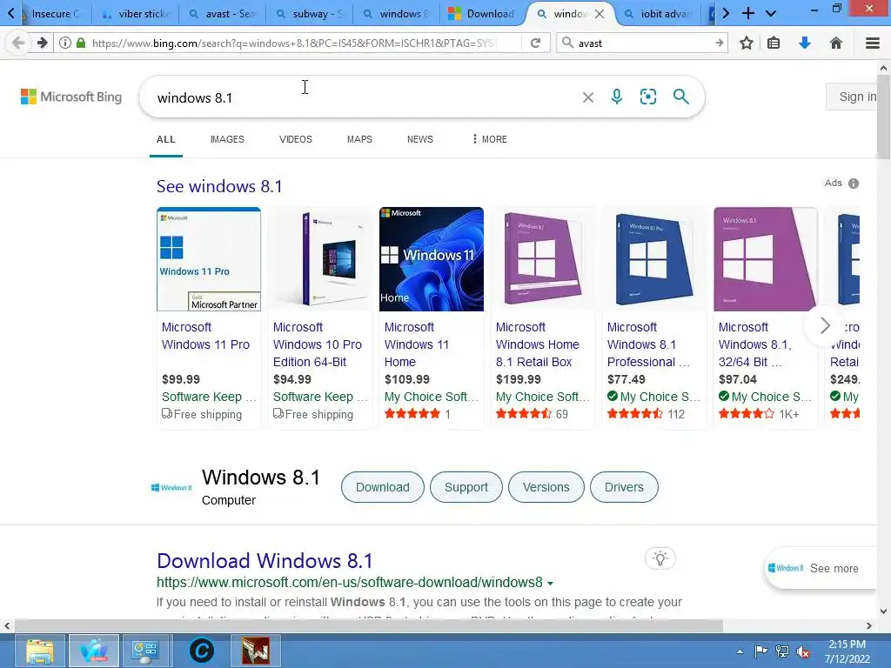Open Microsoft Windows 11 Pro product image
891x668 pixels.
pyautogui.click(x=209, y=259)
